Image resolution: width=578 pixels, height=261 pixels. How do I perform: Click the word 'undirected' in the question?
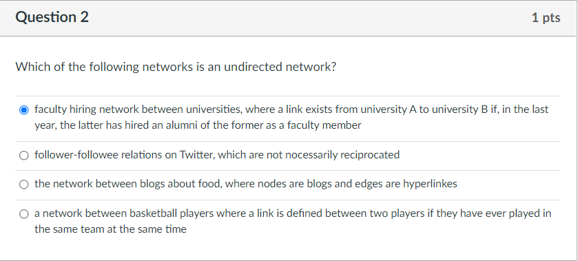[x=254, y=67]
